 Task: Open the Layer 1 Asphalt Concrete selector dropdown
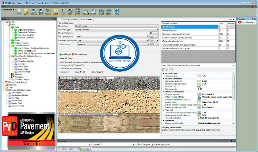[233, 65]
